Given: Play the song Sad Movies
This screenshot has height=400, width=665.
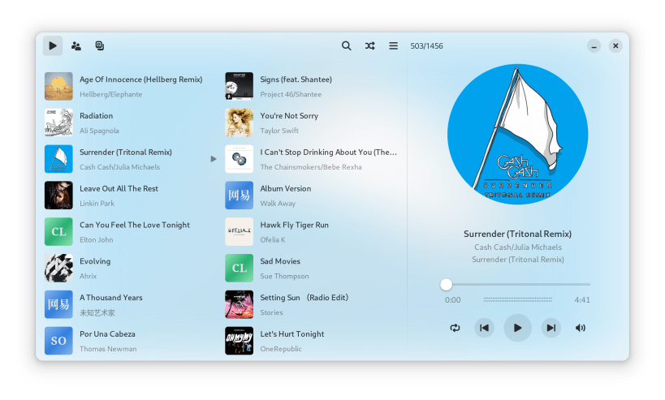Looking at the screenshot, I should pos(311,269).
